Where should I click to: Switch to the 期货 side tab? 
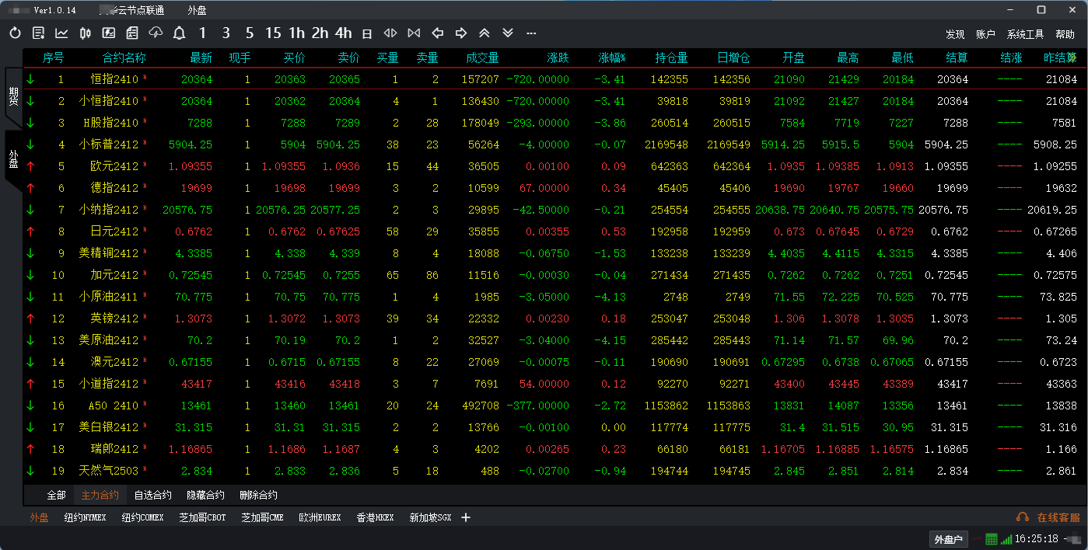13,97
